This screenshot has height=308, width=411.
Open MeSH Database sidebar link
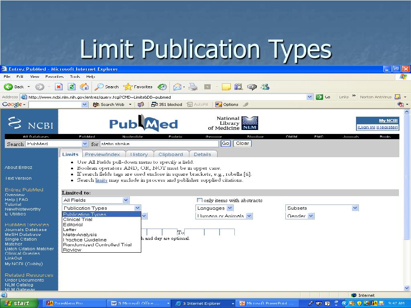point(23,234)
